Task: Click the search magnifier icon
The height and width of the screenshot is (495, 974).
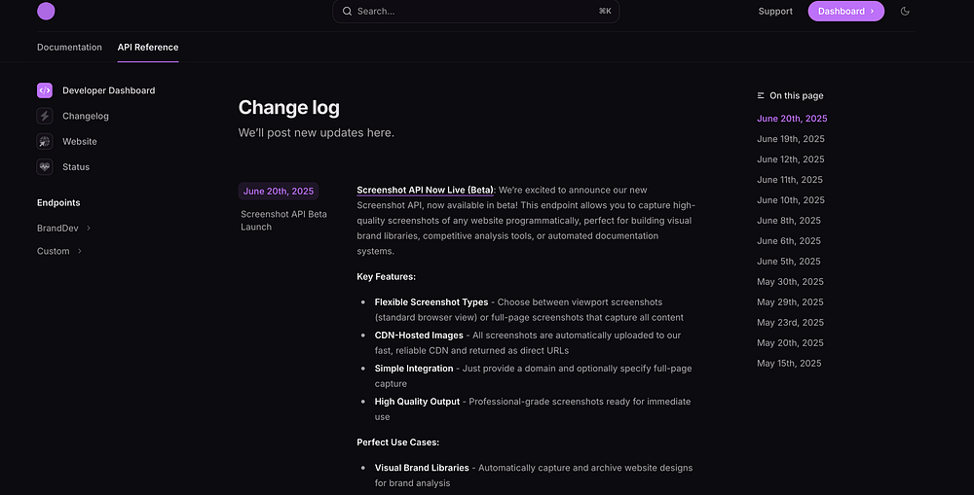Action: pyautogui.click(x=347, y=12)
